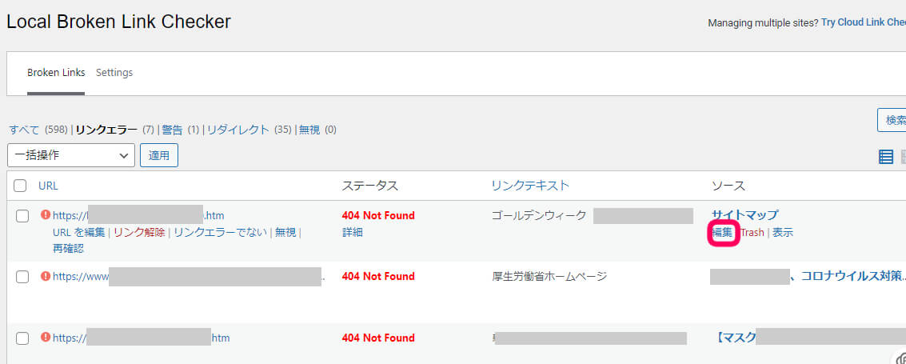Screen dimensions: 906x364
Task: Filter by リダイレクト links
Action: click(x=238, y=130)
